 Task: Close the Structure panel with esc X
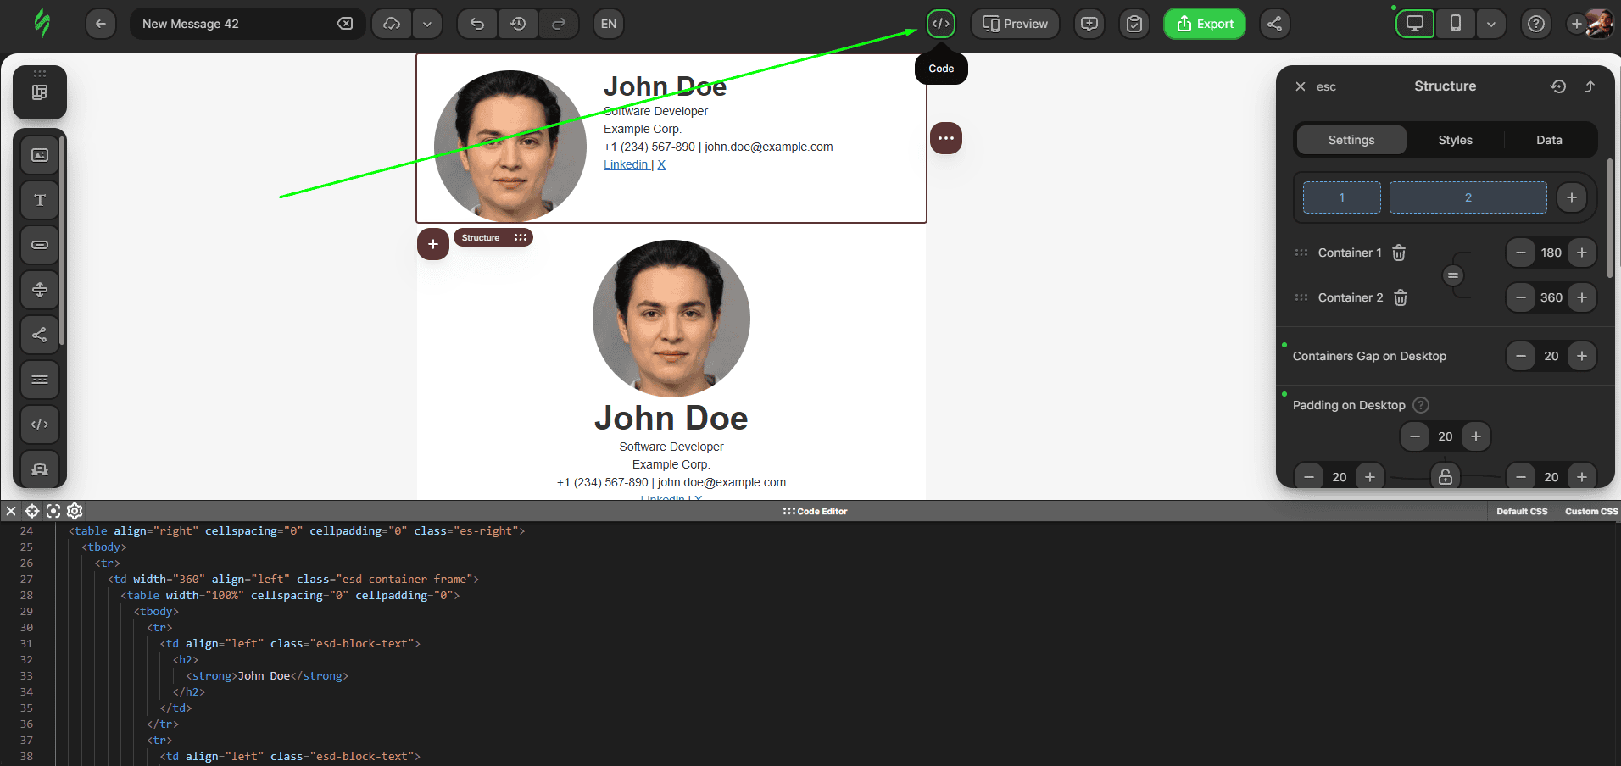(1301, 86)
